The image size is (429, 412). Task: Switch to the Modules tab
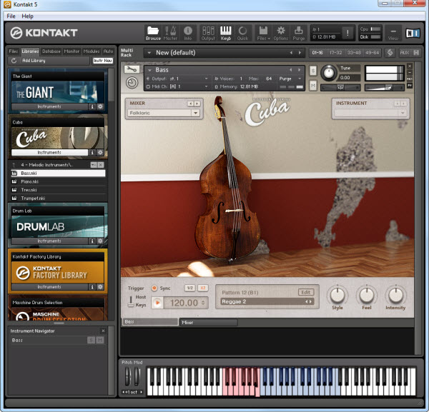[x=92, y=51]
